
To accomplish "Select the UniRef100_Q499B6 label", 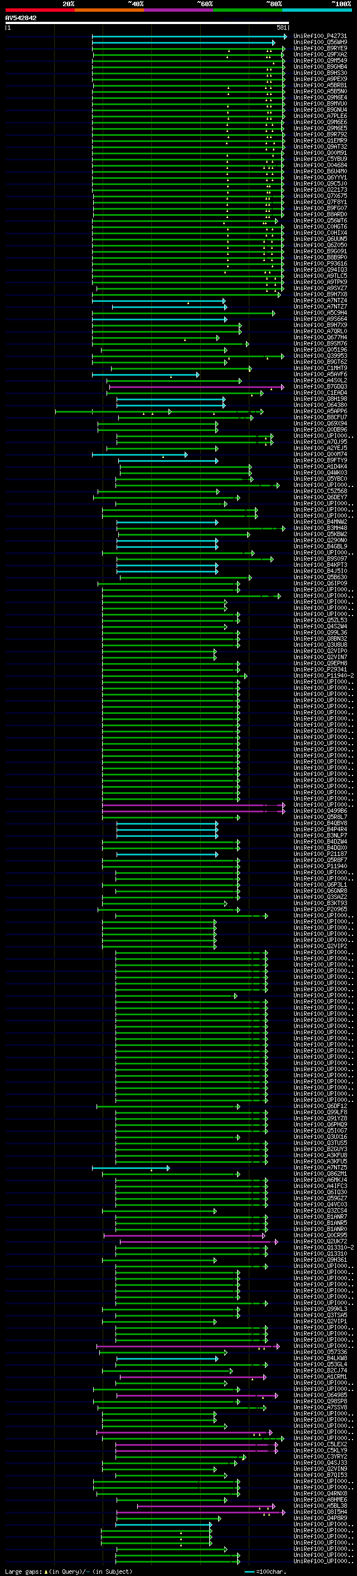I will [320, 811].
